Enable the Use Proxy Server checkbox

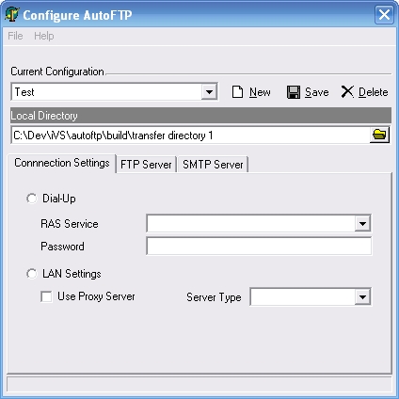click(46, 296)
